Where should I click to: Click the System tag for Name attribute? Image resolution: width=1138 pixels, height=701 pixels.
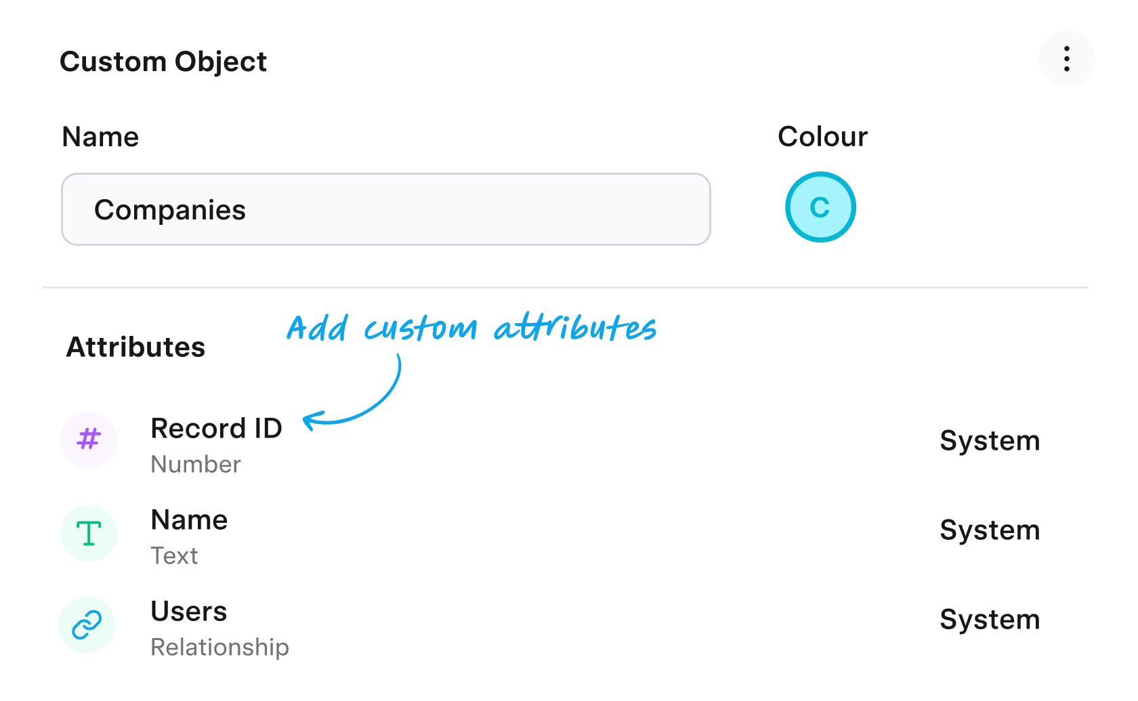point(990,530)
